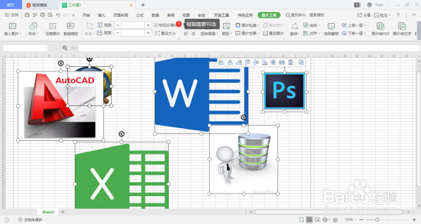
Task: Click the zoom out minus button
Action: point(361,220)
